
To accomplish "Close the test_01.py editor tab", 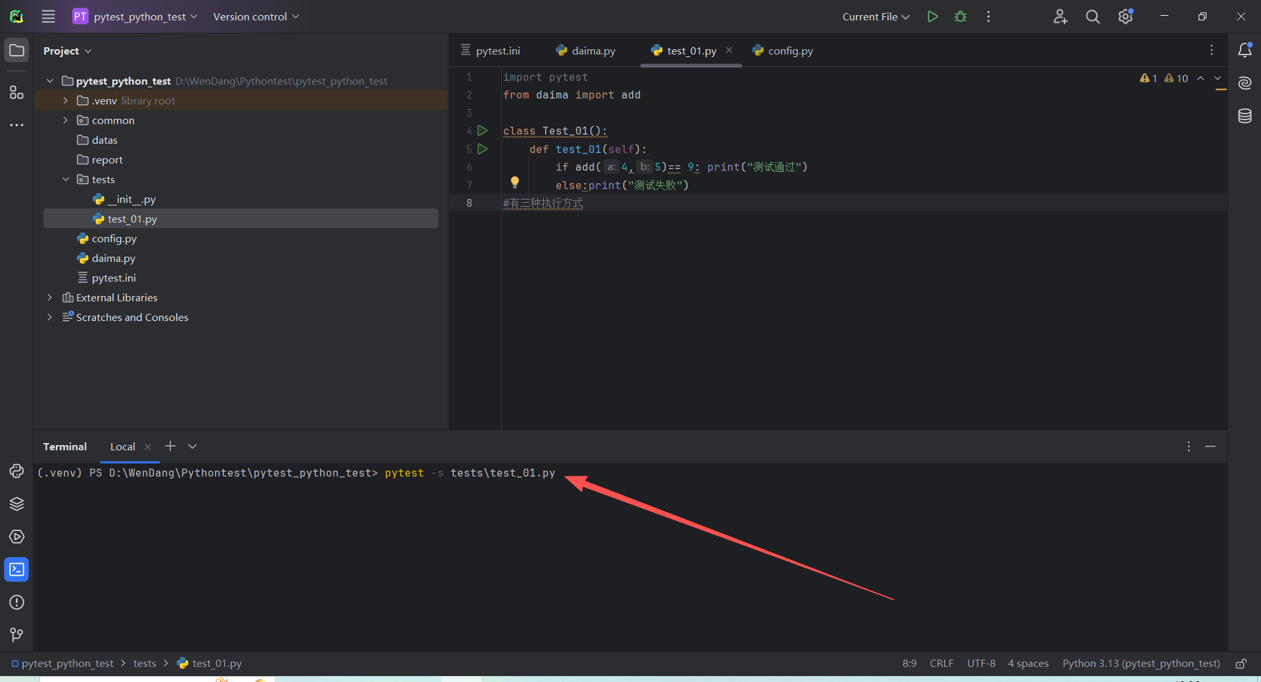I will (729, 50).
